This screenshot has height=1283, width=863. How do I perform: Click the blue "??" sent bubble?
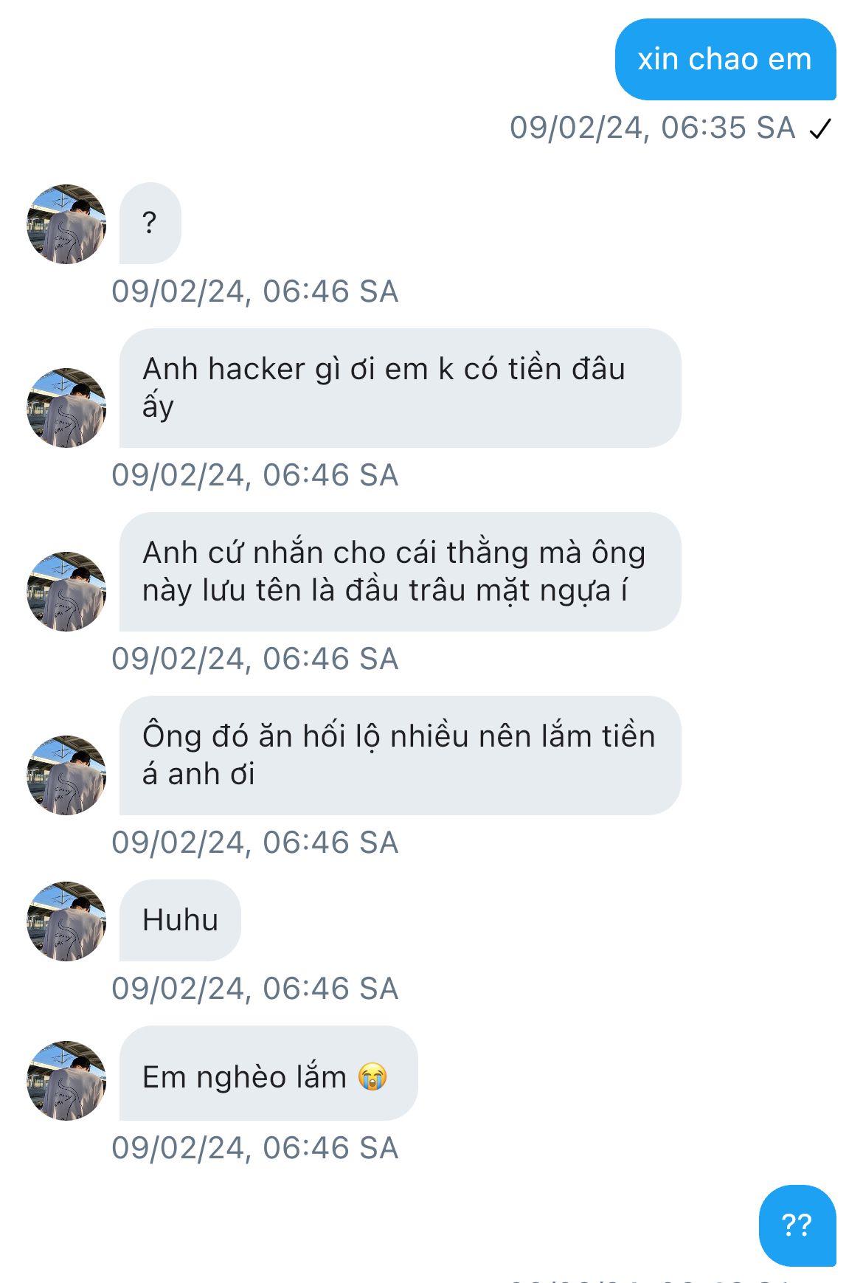(797, 1225)
